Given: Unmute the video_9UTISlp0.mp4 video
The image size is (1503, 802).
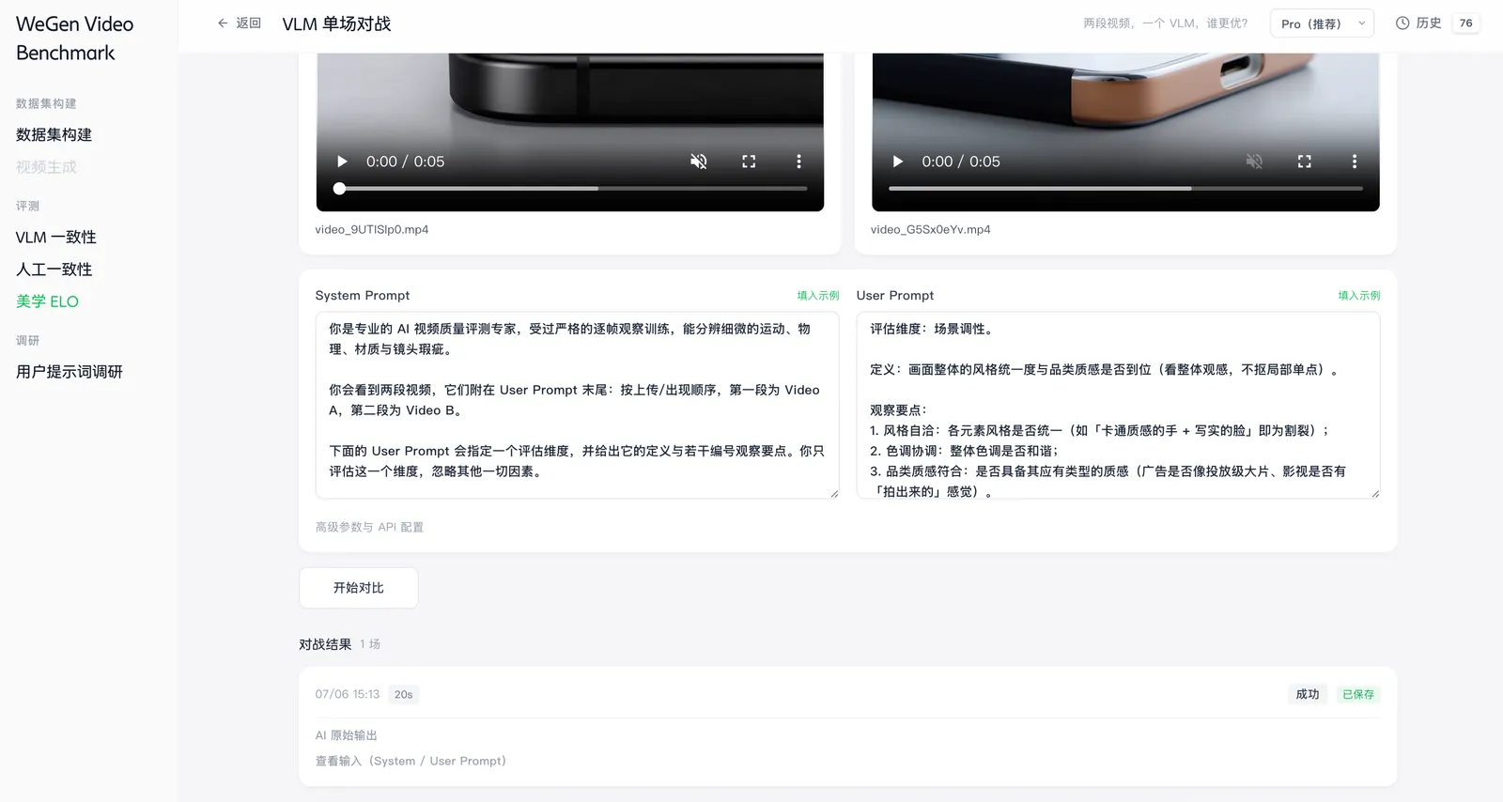Looking at the screenshot, I should pos(699,162).
